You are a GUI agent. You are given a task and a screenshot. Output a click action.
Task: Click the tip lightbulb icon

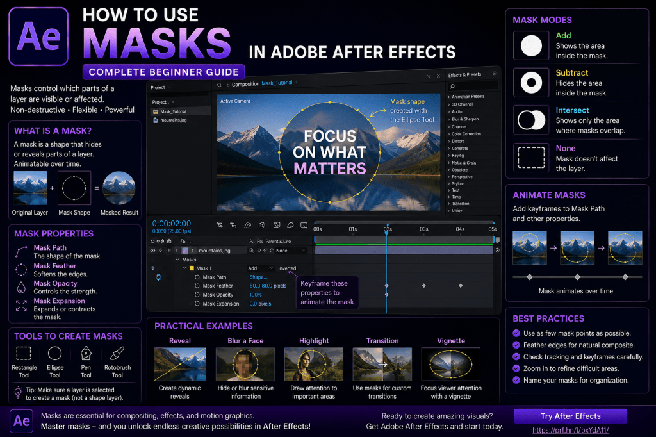pos(18,393)
